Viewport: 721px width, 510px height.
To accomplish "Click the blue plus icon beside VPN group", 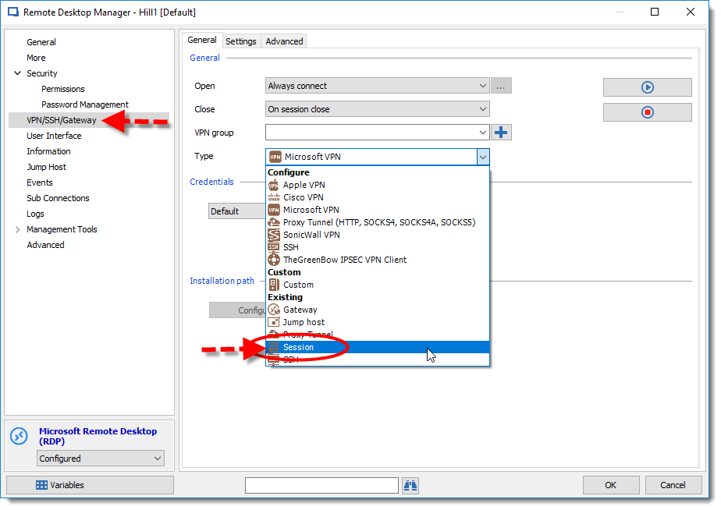I will [x=500, y=133].
